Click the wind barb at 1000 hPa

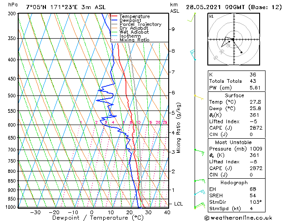(x=200, y=206)
